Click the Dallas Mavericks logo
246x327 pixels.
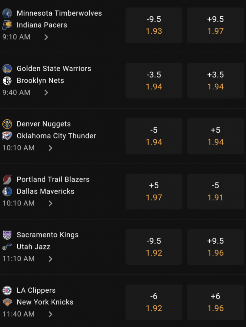coord(7,191)
